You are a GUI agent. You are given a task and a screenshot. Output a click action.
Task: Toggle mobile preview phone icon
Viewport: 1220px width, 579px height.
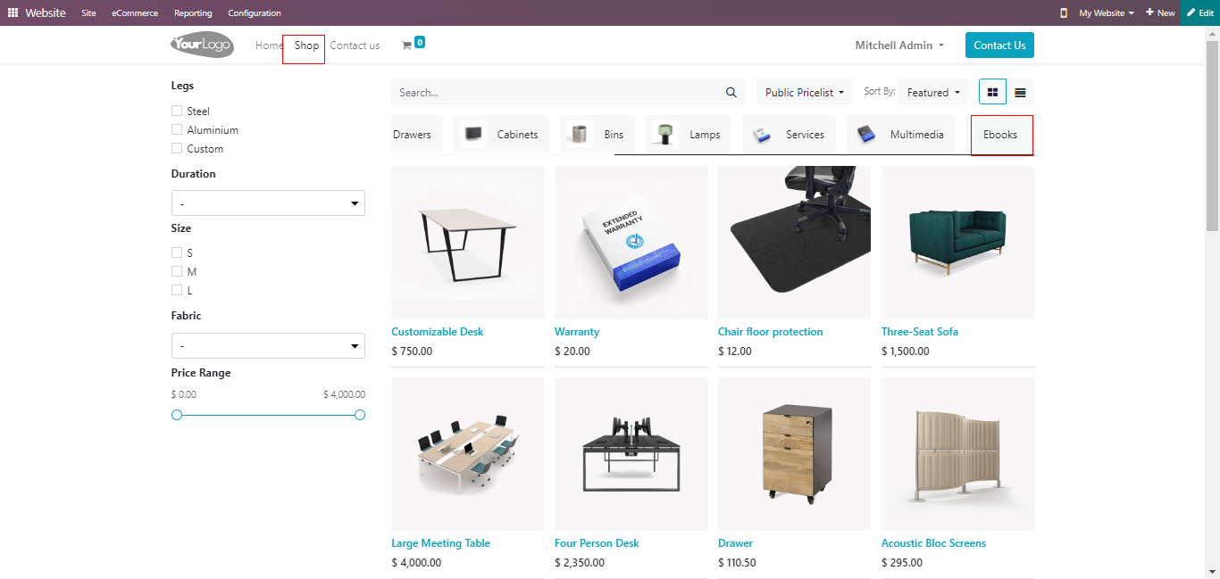[x=1063, y=13]
